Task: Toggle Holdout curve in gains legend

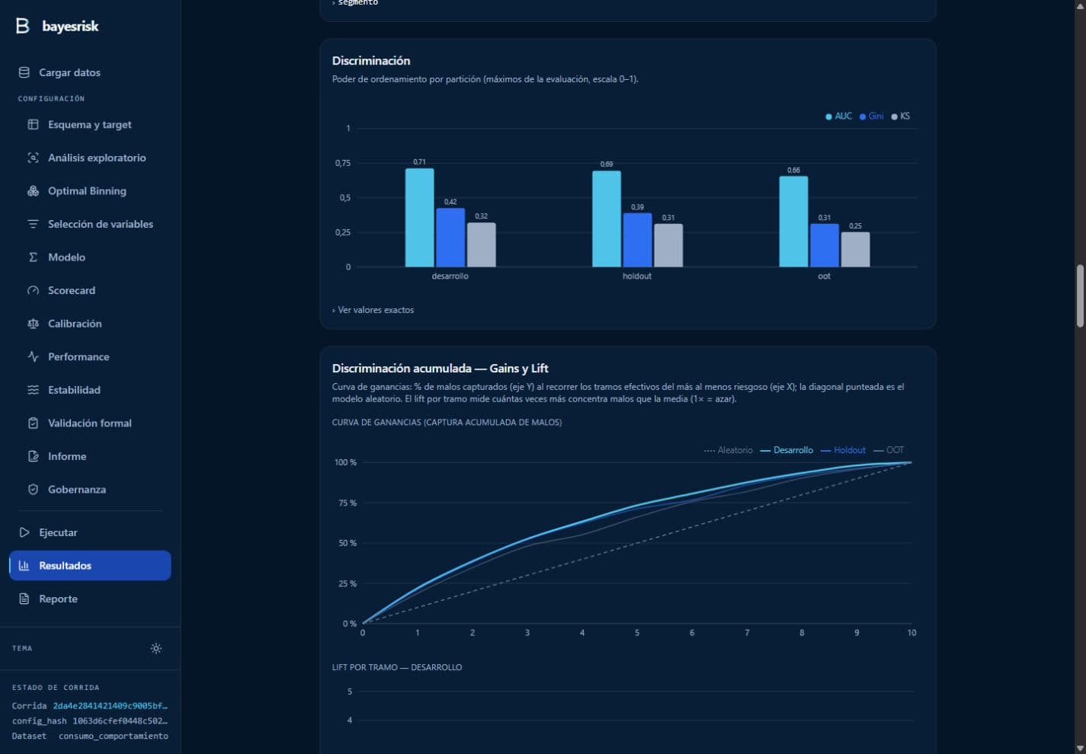Action: coord(843,450)
